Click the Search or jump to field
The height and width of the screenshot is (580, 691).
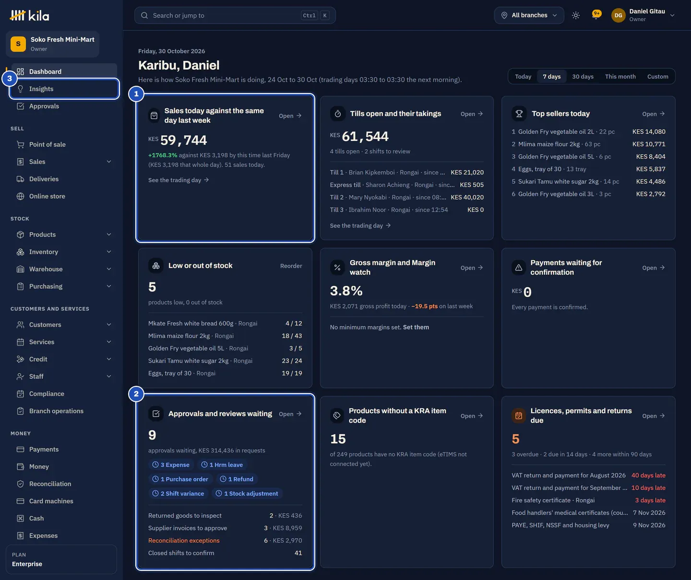[x=235, y=15]
